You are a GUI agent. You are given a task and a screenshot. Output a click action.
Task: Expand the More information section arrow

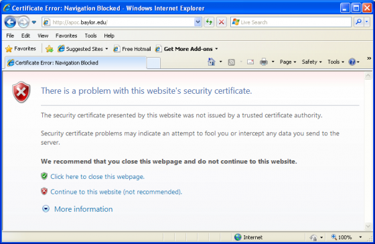(46, 208)
